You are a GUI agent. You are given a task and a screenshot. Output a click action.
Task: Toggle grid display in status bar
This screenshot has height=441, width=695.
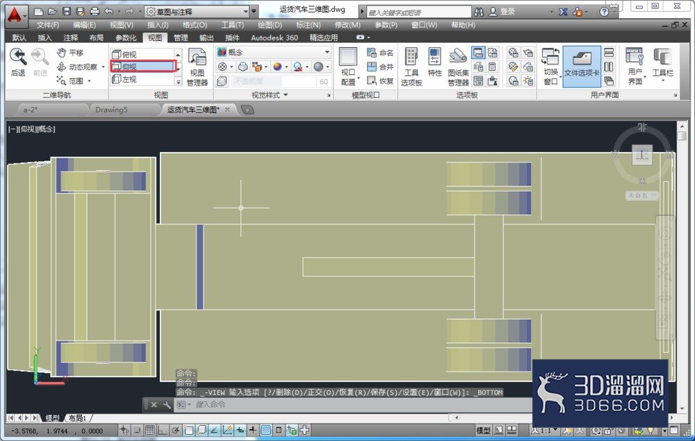click(150, 429)
